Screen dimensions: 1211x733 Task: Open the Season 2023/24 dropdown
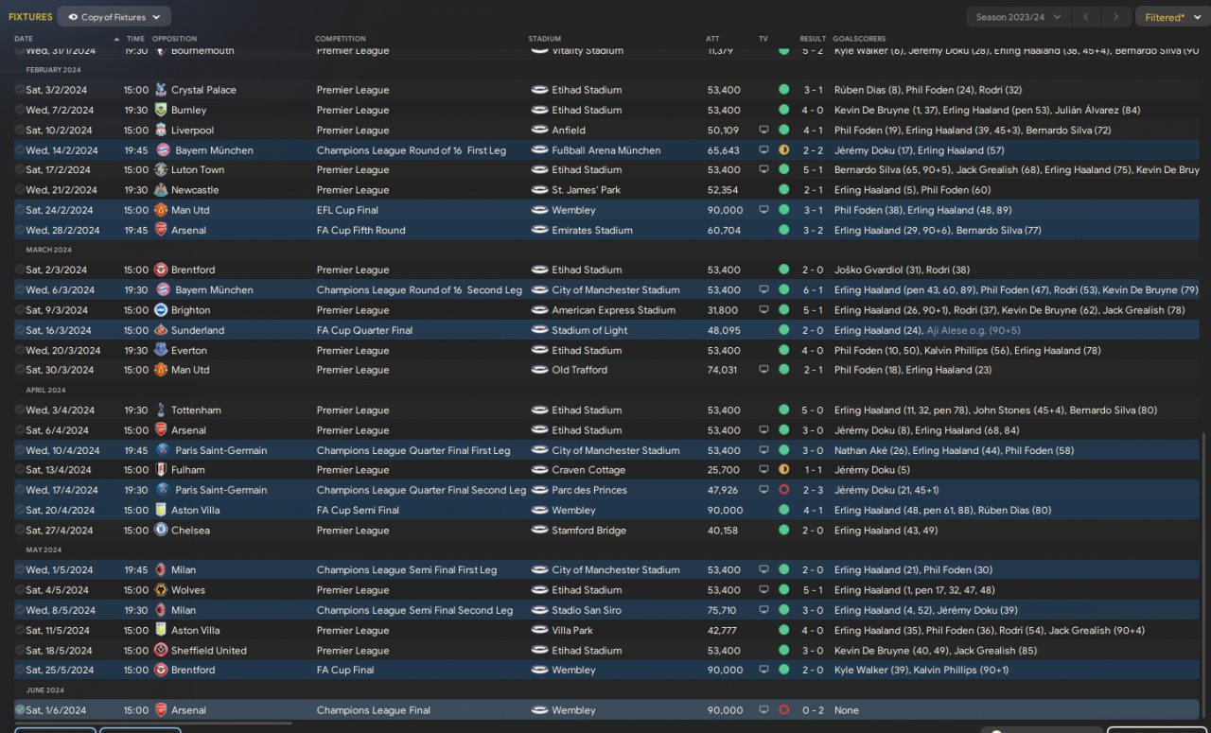tap(1019, 17)
